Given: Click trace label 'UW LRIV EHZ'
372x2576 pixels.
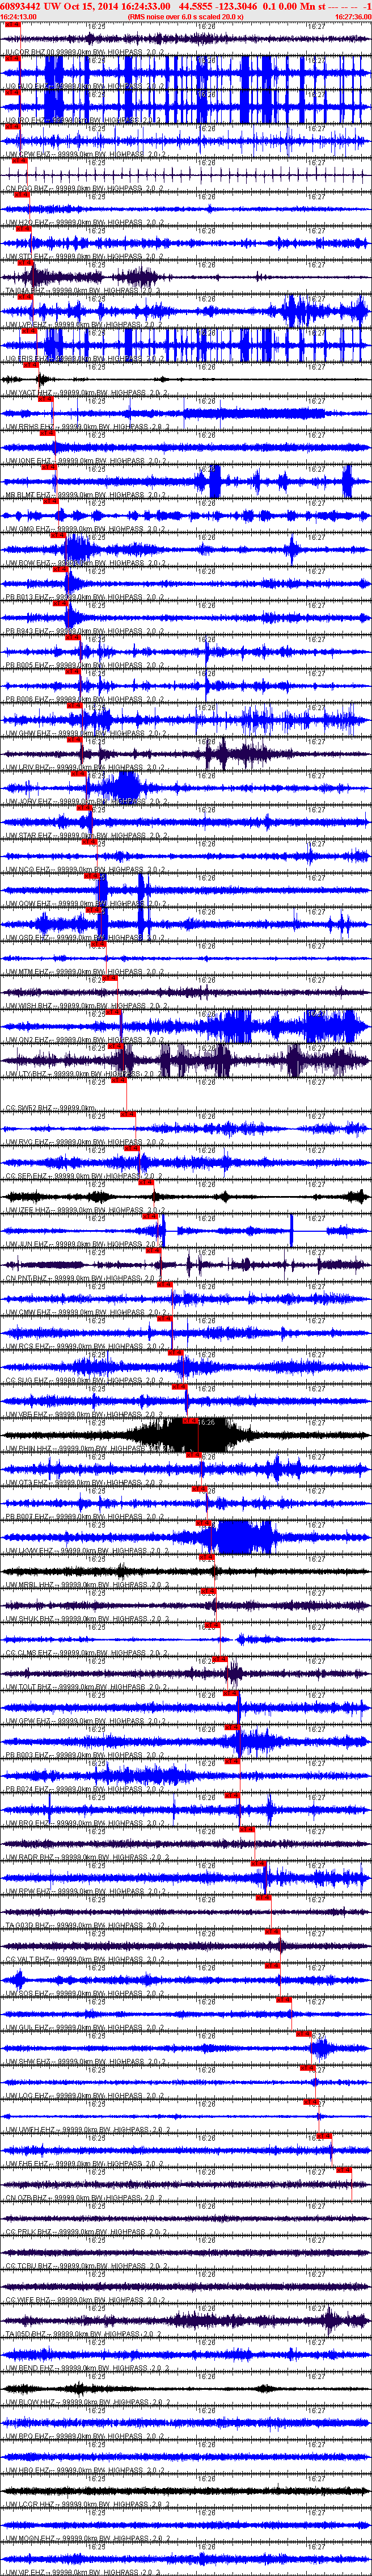Looking at the screenshot, I should 27,767.
